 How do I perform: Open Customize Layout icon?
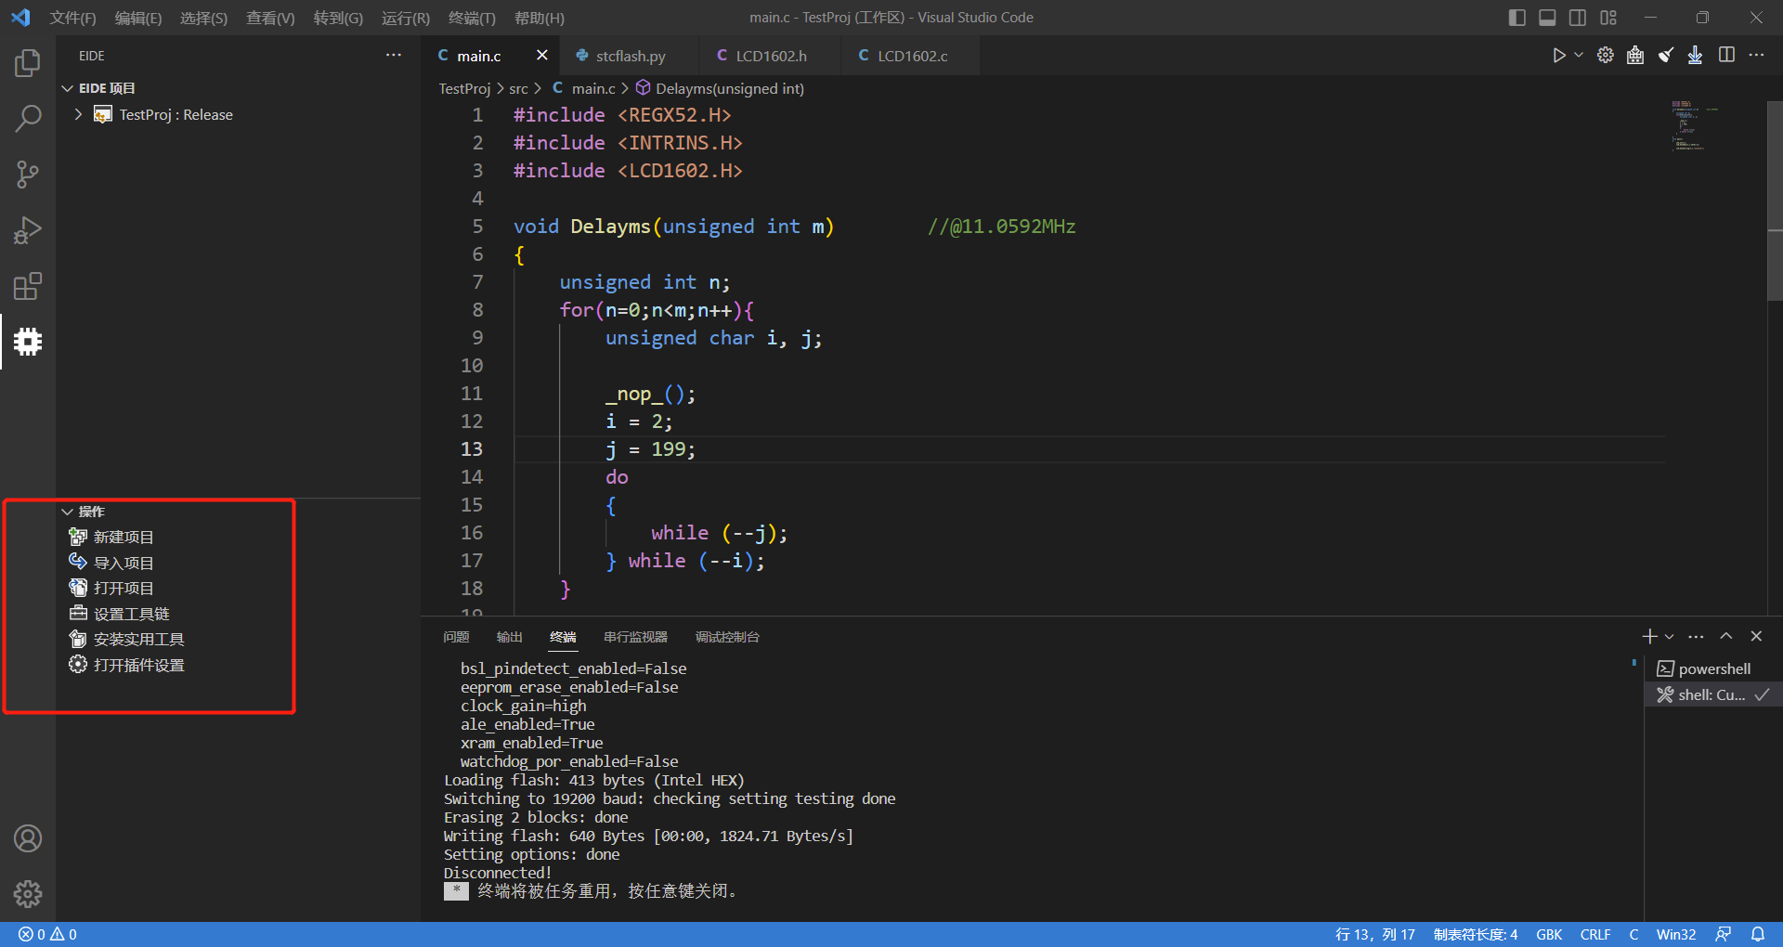tap(1608, 18)
